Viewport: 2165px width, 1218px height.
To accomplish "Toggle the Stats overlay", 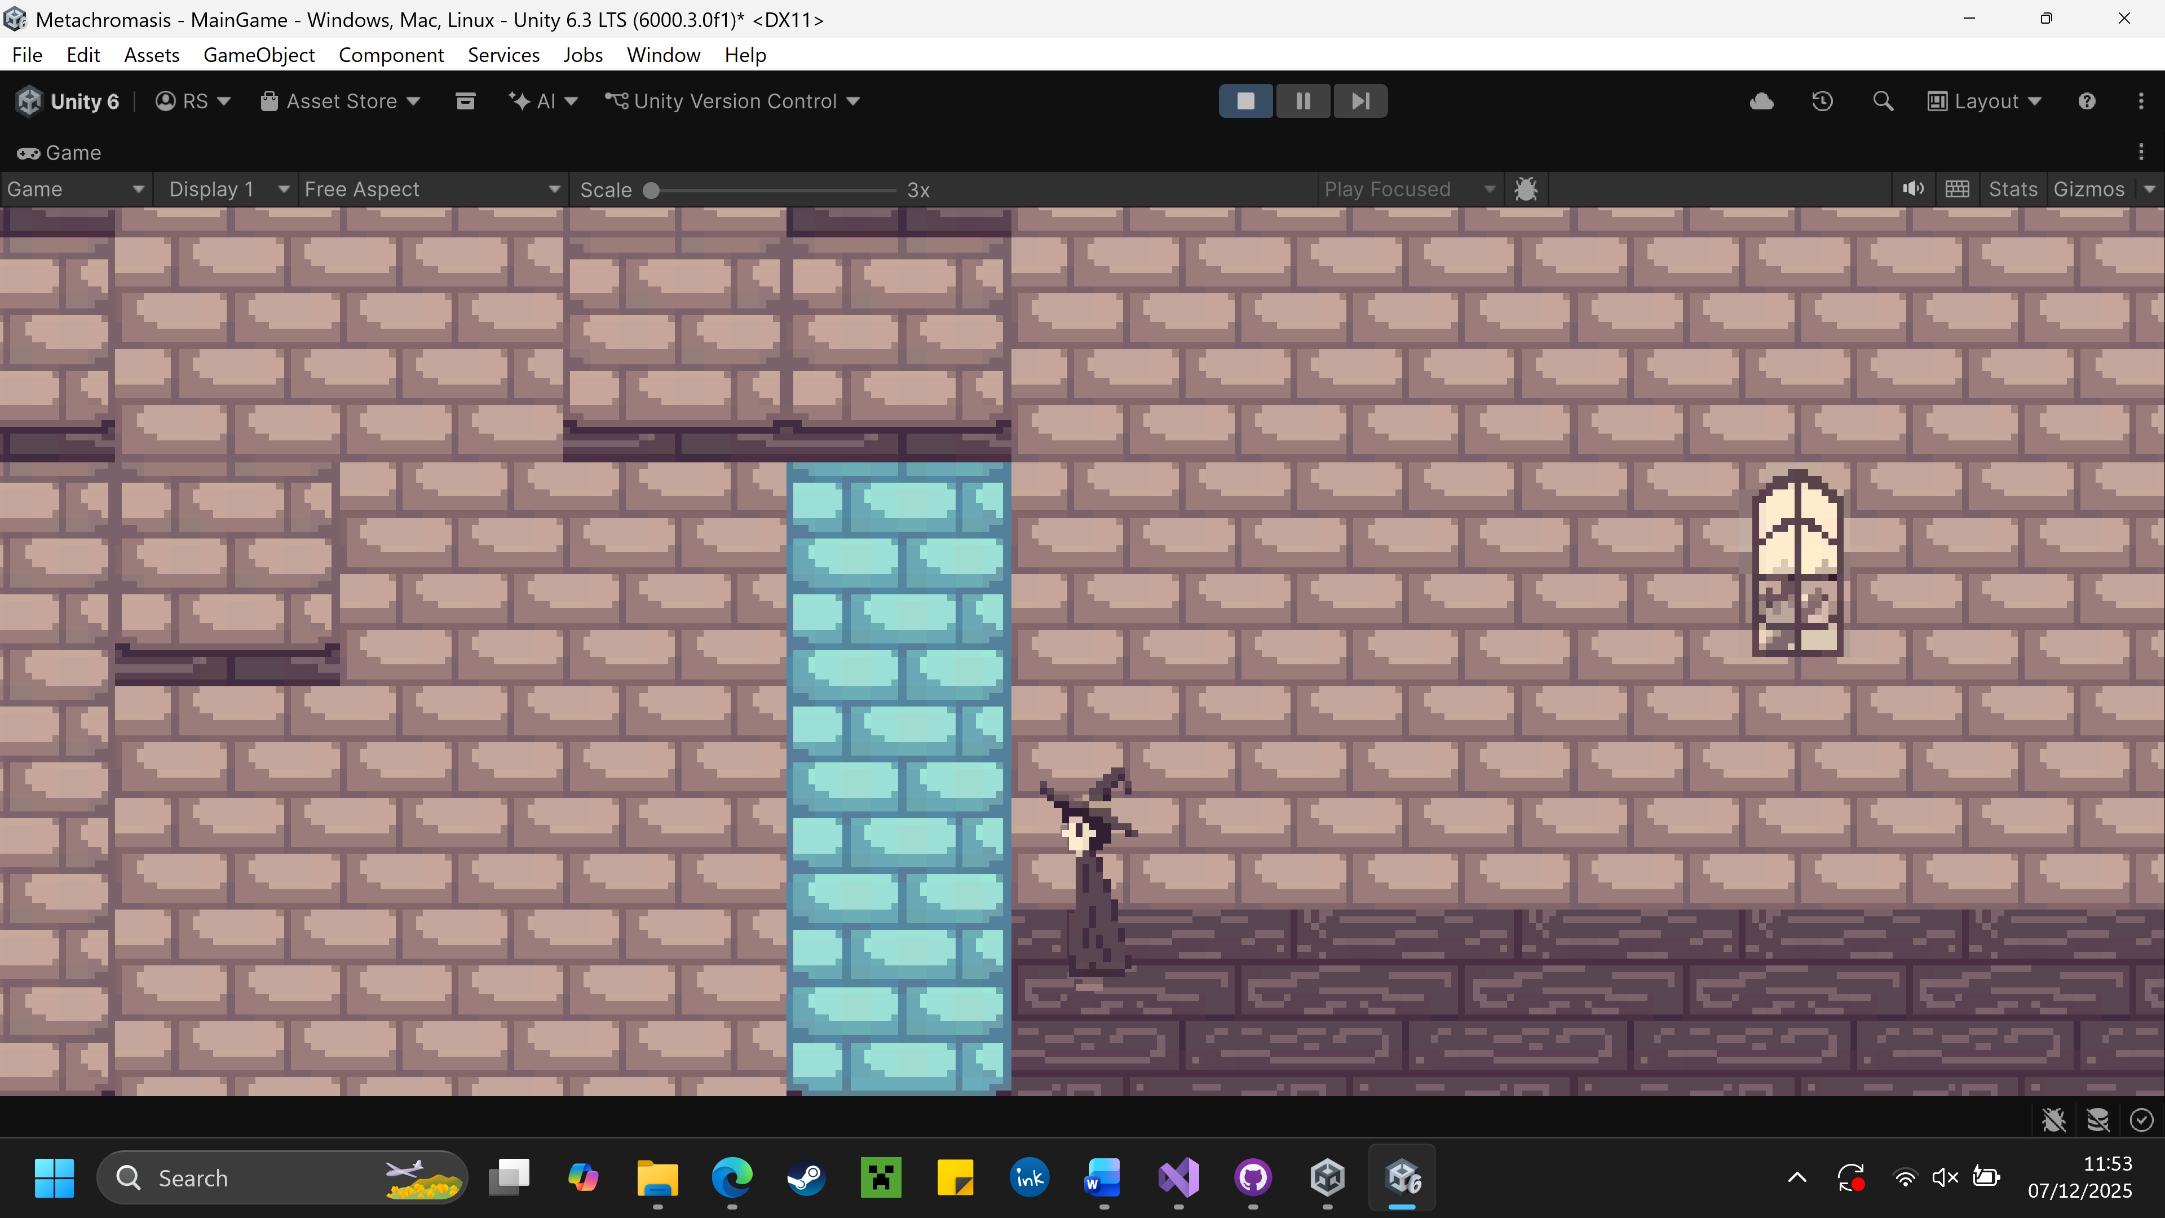I will pos(2012,189).
